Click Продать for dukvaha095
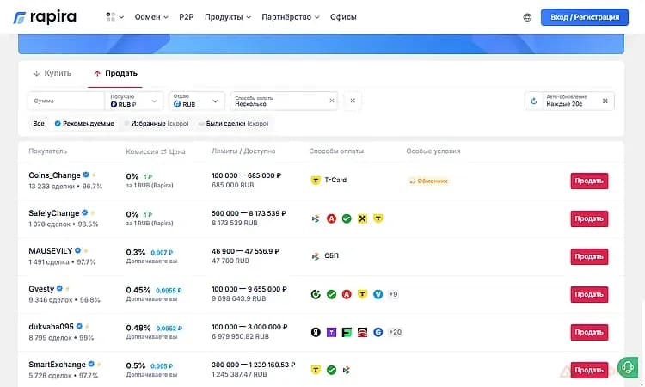 589,332
